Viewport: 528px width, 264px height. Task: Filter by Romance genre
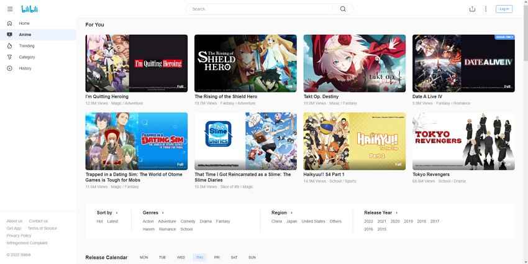click(x=167, y=229)
